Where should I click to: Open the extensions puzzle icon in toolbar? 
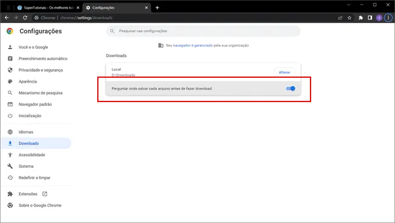click(x=361, y=18)
